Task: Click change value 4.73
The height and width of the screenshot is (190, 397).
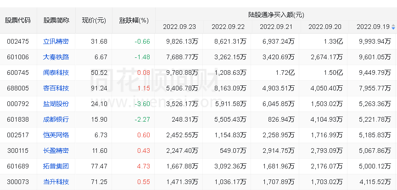Action: [x=144, y=166]
